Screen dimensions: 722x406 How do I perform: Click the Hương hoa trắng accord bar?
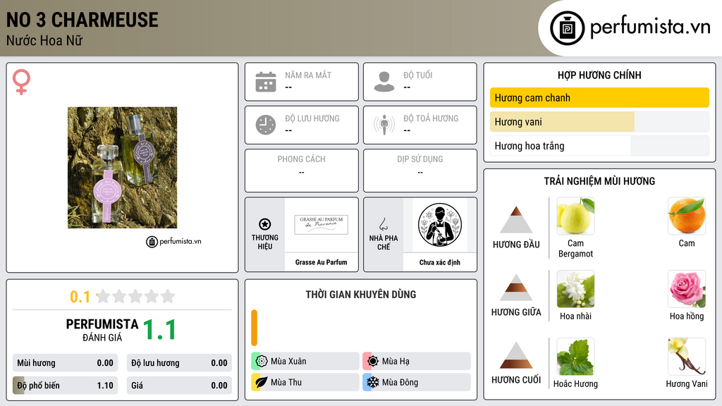pos(599,146)
